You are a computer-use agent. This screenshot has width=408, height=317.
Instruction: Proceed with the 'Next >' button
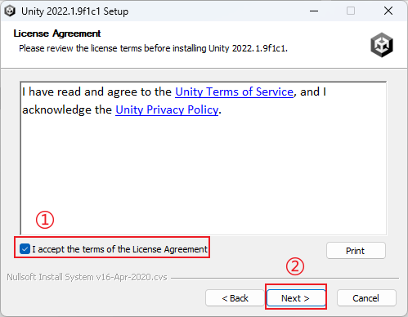(296, 298)
